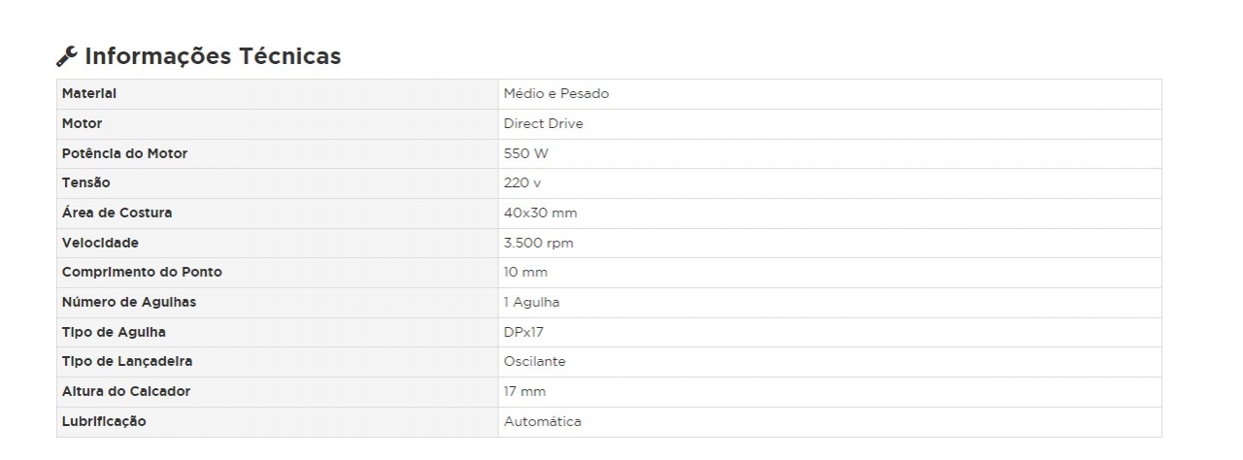Click the Oscilante value
Screen dimensions: 1243x460
tap(535, 362)
